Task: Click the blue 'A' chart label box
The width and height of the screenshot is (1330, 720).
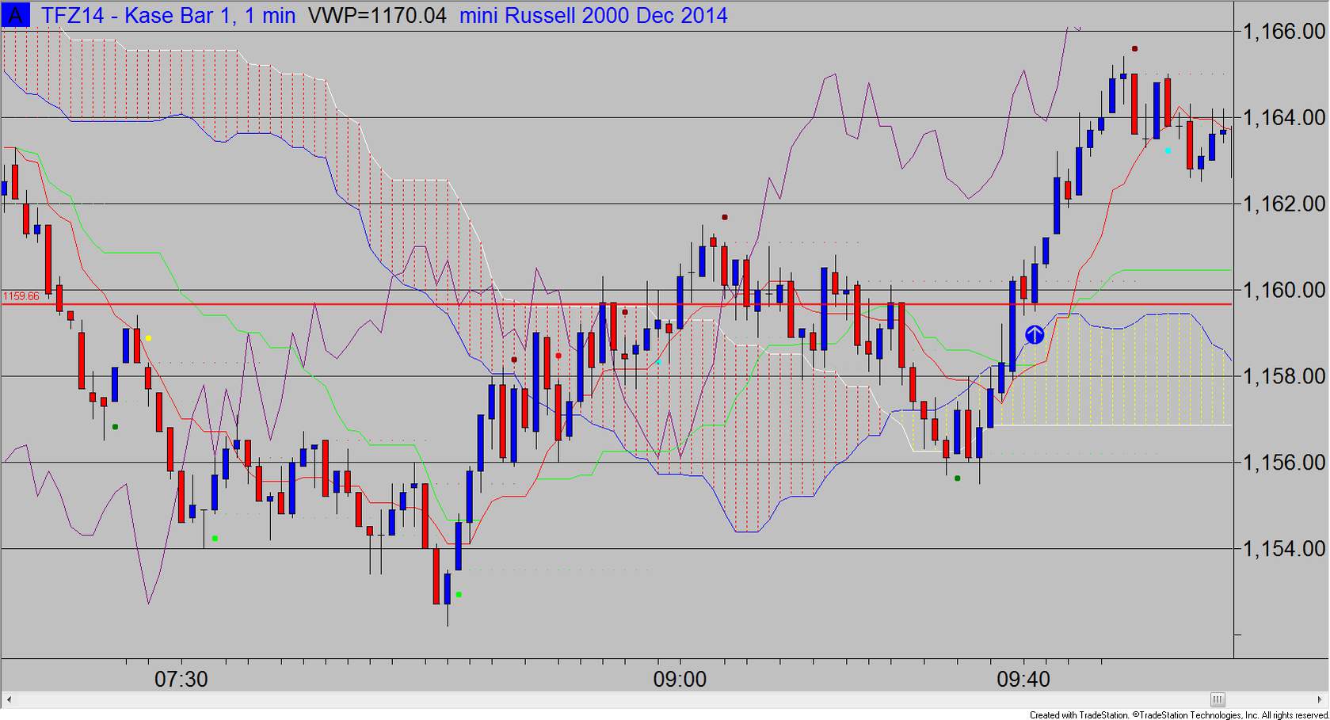Action: click(x=15, y=15)
